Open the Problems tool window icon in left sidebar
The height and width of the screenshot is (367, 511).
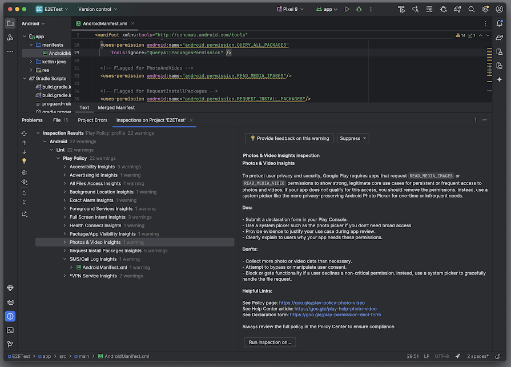pyautogui.click(x=10, y=316)
